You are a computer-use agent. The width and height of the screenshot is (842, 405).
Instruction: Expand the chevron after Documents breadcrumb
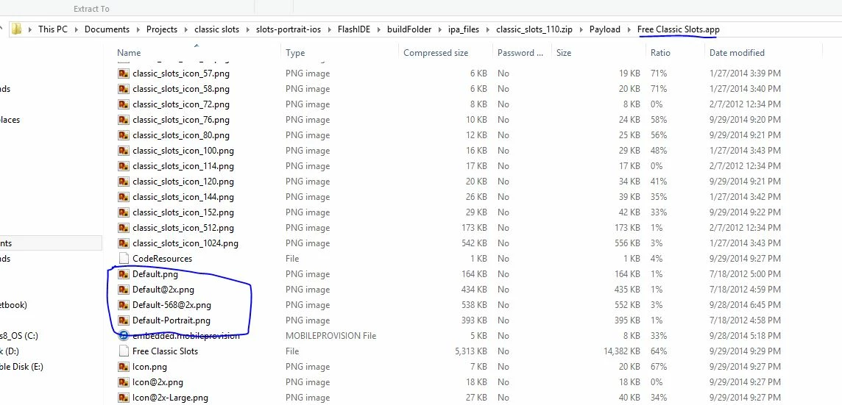click(x=138, y=29)
